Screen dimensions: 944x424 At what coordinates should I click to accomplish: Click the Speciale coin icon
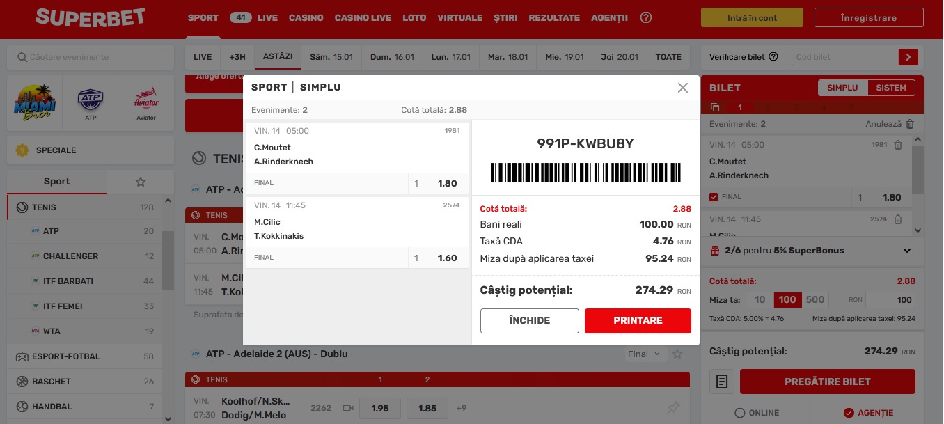coord(22,150)
